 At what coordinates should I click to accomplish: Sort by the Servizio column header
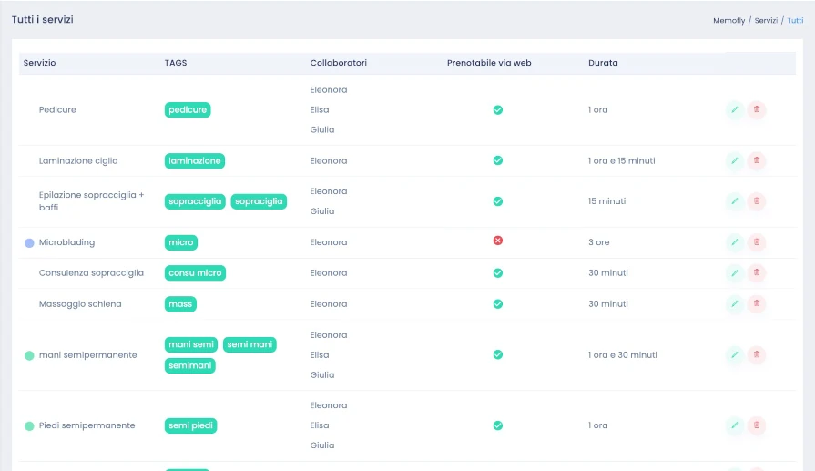(40, 64)
